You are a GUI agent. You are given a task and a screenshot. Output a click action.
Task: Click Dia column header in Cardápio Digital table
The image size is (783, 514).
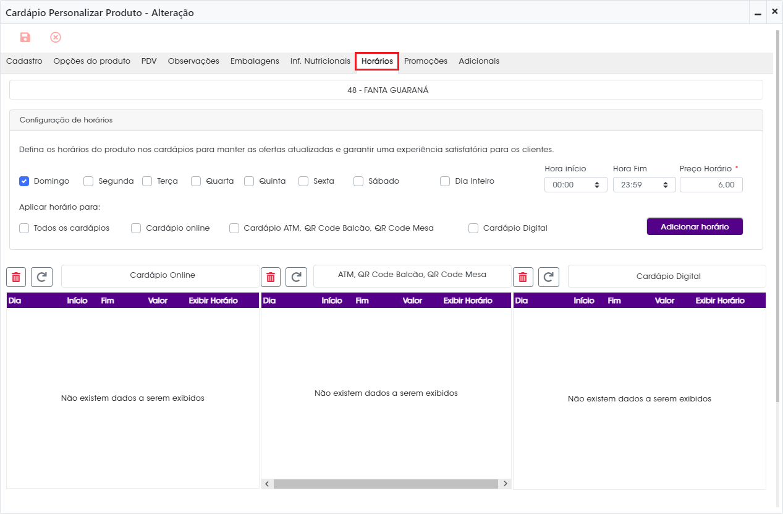(x=521, y=301)
